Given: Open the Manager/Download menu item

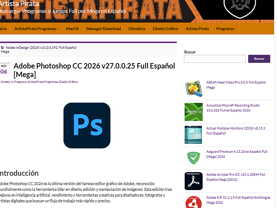Looking at the screenshot, I should [103, 29].
